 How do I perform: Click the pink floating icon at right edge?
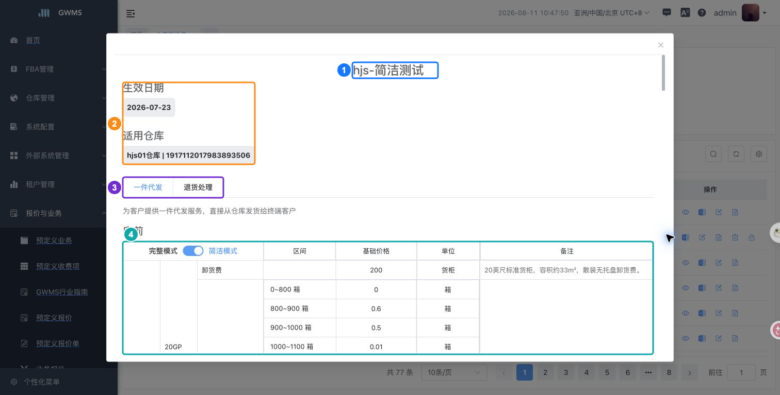(775, 330)
